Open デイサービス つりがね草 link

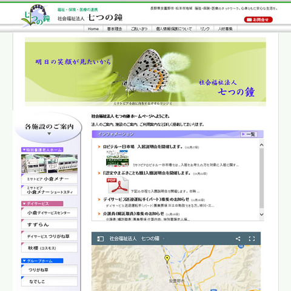(49, 236)
